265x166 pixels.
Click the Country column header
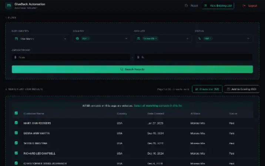pos(122,113)
